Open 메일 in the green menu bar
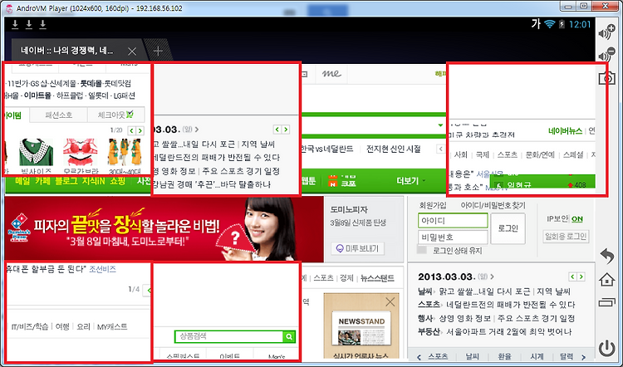Screen dimensions: 623x367 tap(23, 181)
